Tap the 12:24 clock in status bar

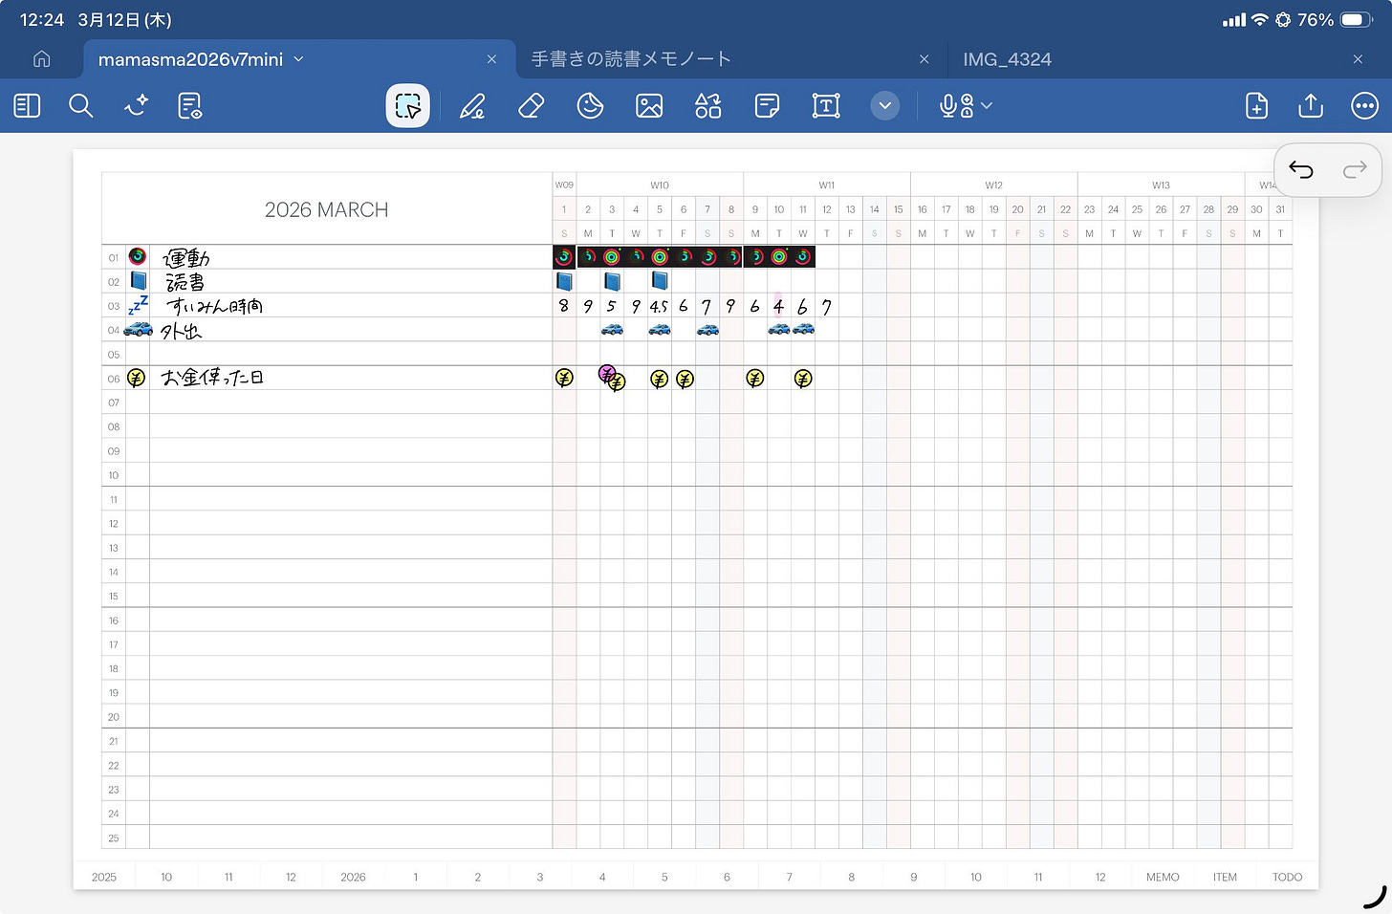[41, 19]
